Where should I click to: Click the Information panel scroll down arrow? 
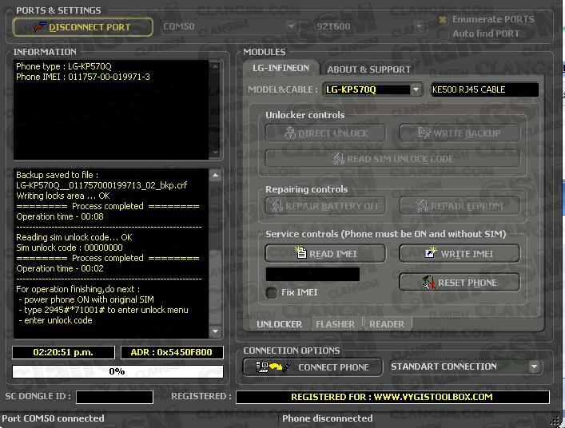click(215, 153)
